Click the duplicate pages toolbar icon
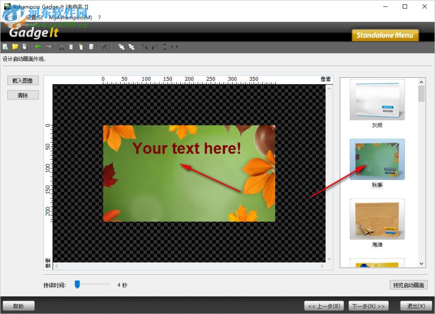 91,47
